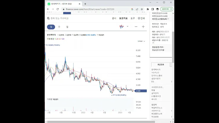The height and width of the screenshot is (123, 219).
Task: Open 한국팩키지 in recent list
Action: coord(156,70)
